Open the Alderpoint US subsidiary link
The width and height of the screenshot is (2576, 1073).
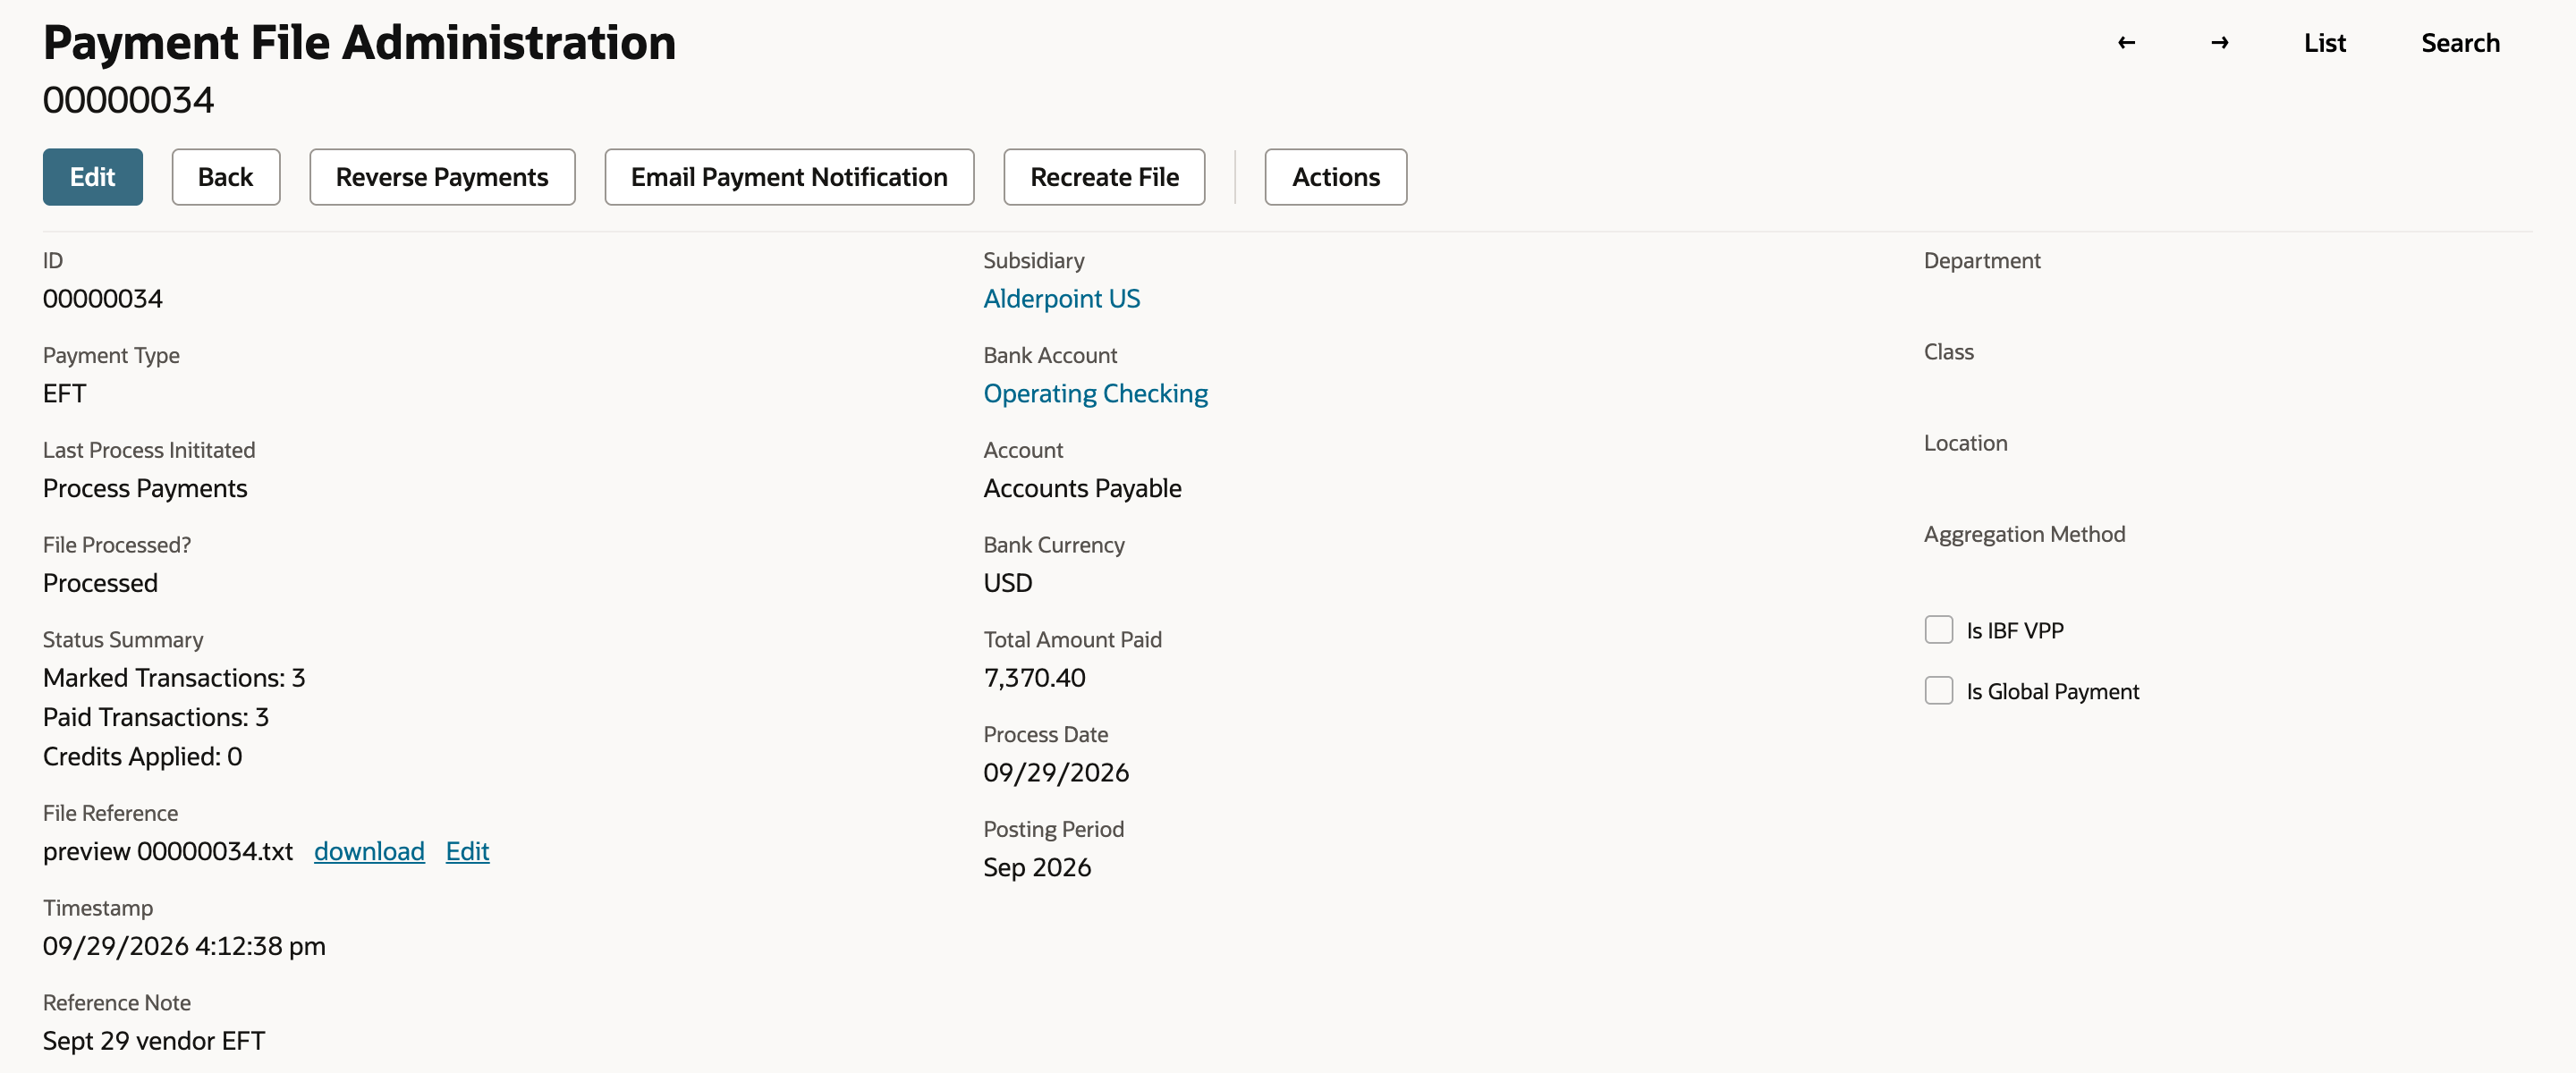1061,299
